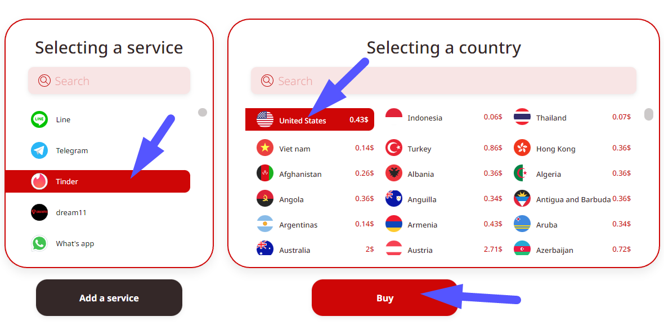
Task: Click the Telegram paper plane icon
Action: tap(39, 150)
